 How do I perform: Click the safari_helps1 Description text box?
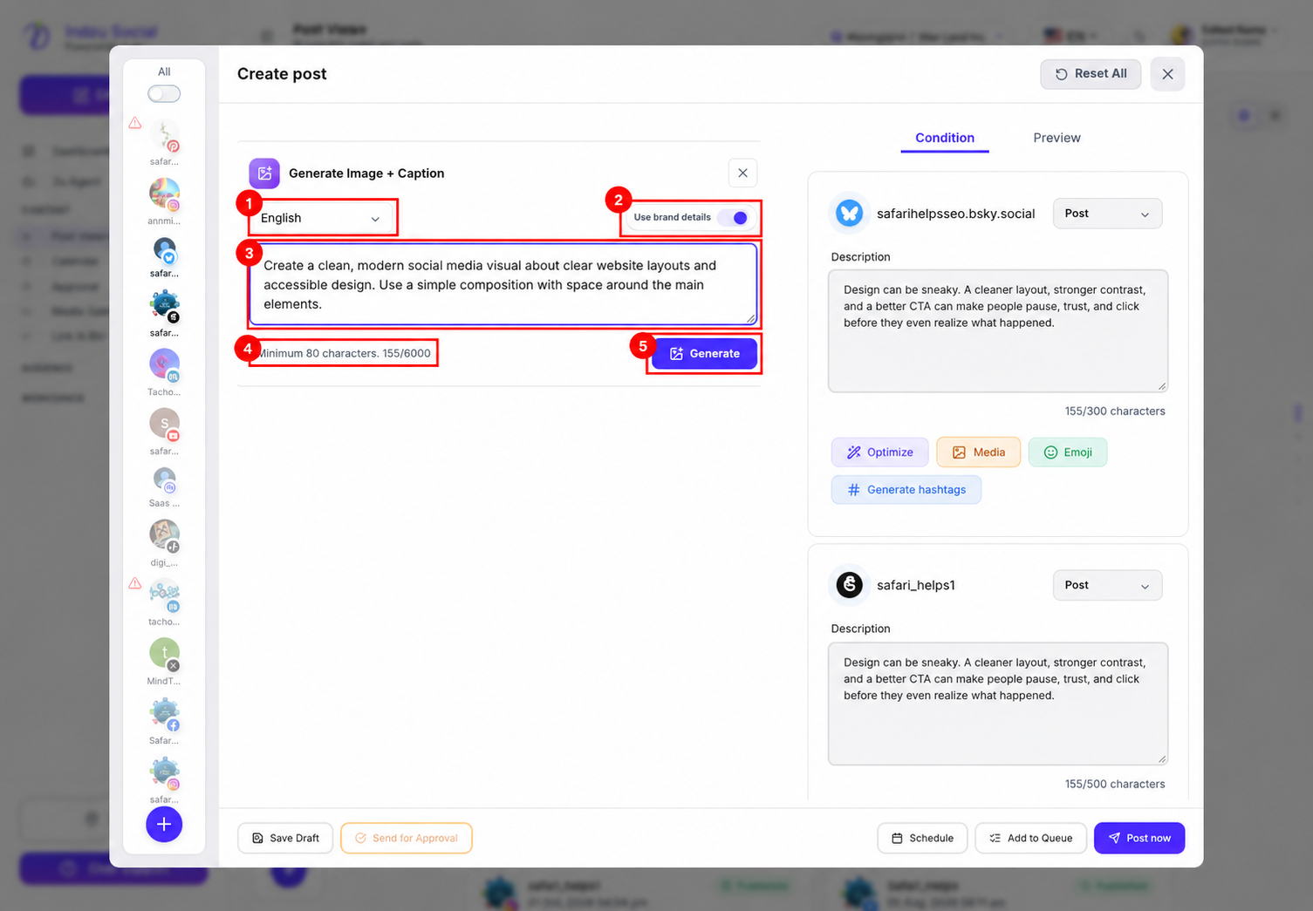click(997, 704)
